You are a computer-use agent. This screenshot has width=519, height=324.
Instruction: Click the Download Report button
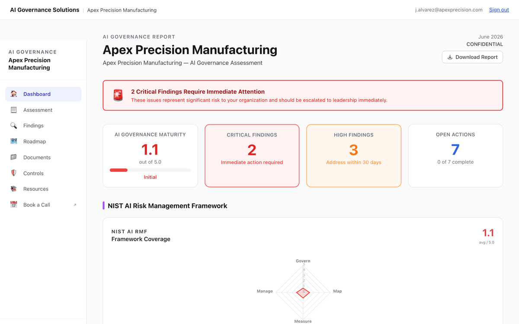click(472, 57)
